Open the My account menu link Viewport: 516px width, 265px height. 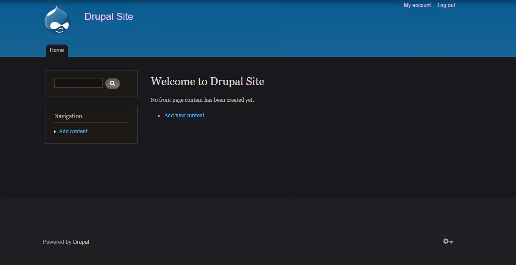click(x=417, y=5)
